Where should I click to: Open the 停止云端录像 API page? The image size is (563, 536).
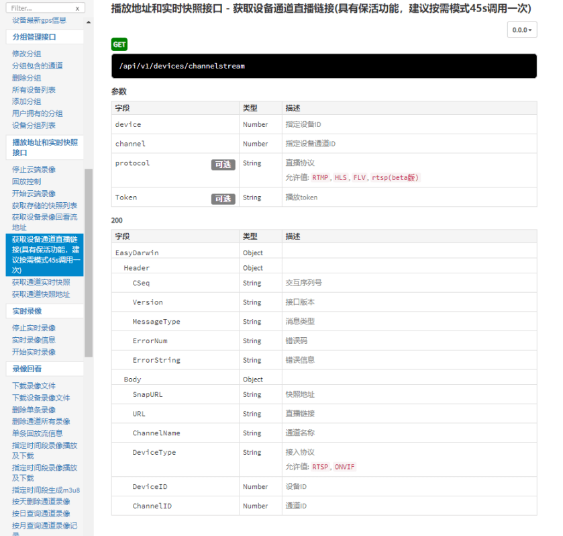pos(34,170)
